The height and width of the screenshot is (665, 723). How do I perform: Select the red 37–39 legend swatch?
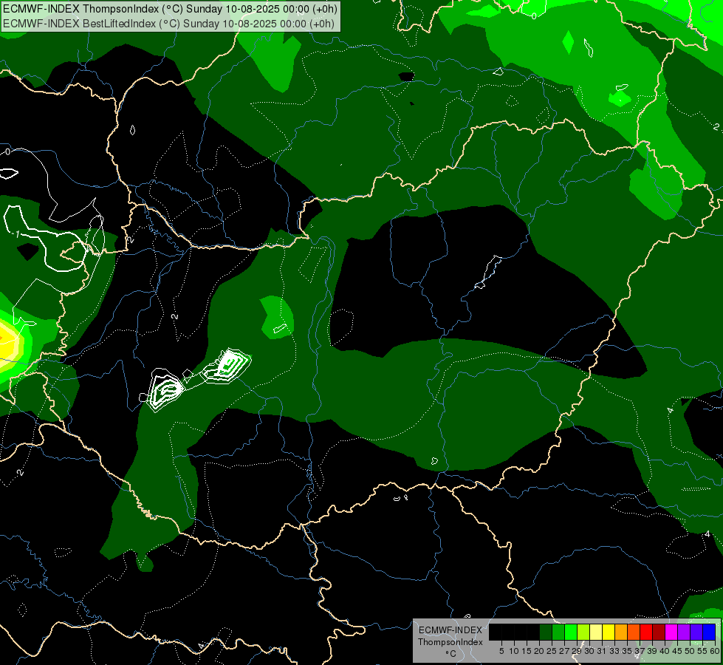(x=646, y=632)
